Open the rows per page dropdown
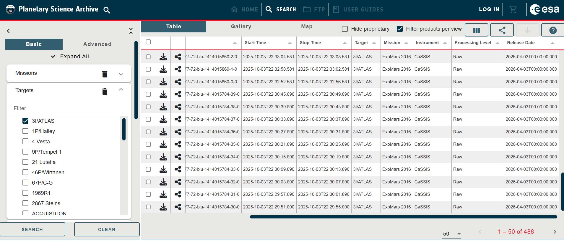 click(x=452, y=233)
